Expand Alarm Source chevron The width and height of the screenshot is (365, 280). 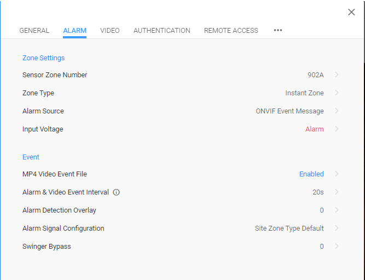[337, 111]
